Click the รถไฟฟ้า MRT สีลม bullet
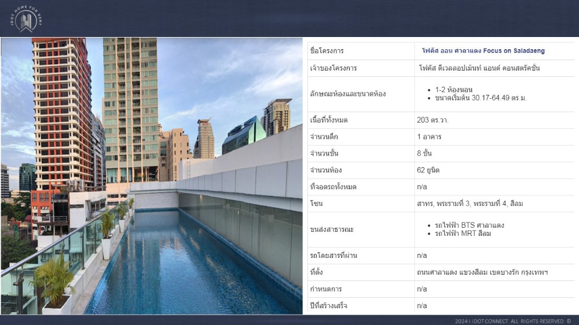 (463, 234)
